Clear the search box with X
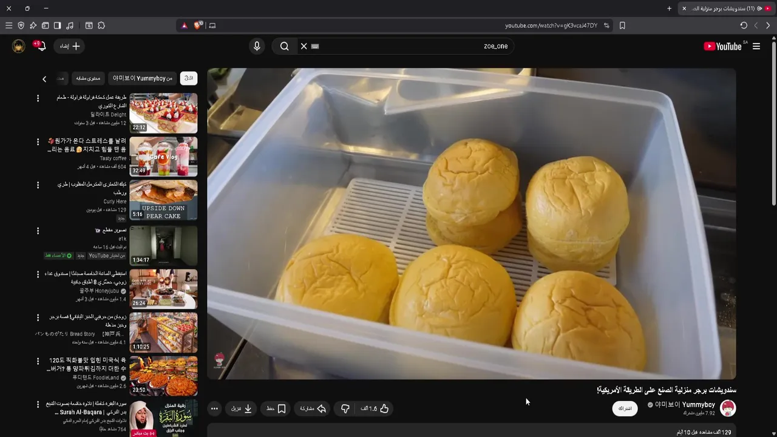 (x=304, y=46)
